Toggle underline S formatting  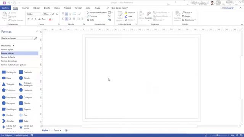[35, 19]
